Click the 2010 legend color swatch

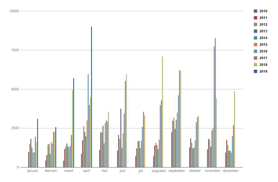point(255,11)
